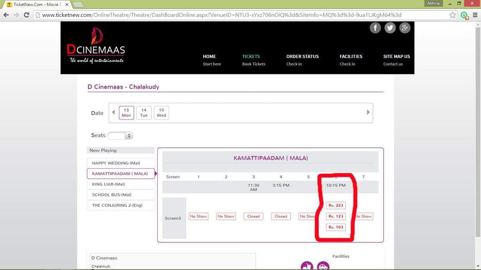Click No Show under screen 1
The height and width of the screenshot is (270, 481).
coord(199,217)
